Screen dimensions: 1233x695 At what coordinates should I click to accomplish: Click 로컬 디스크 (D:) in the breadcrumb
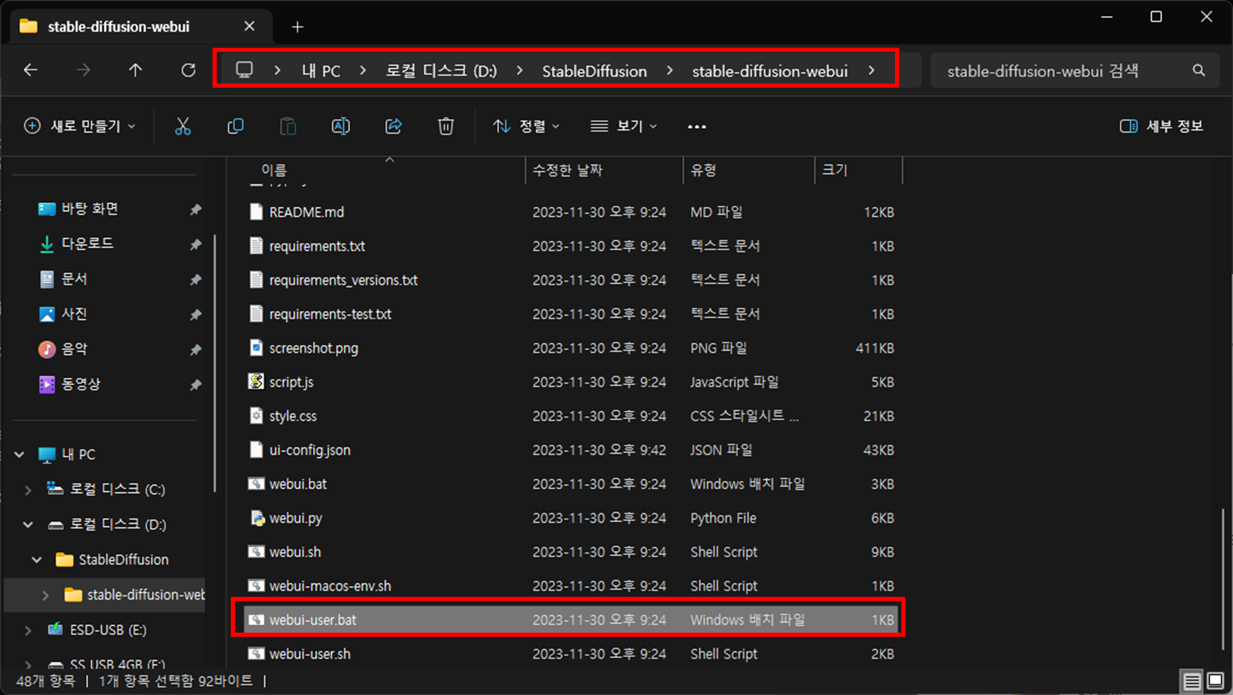coord(441,71)
